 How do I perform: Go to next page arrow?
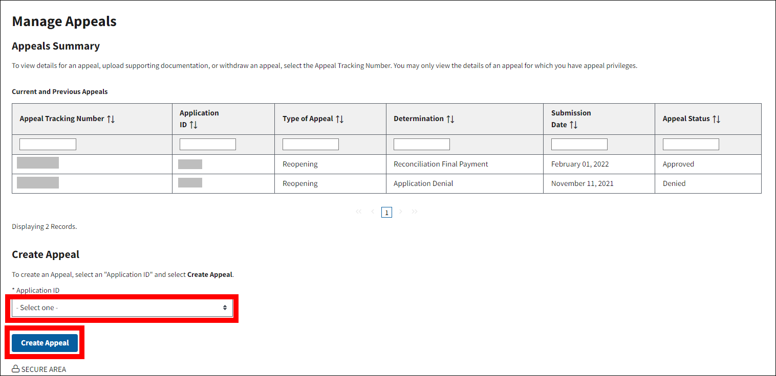(x=401, y=212)
